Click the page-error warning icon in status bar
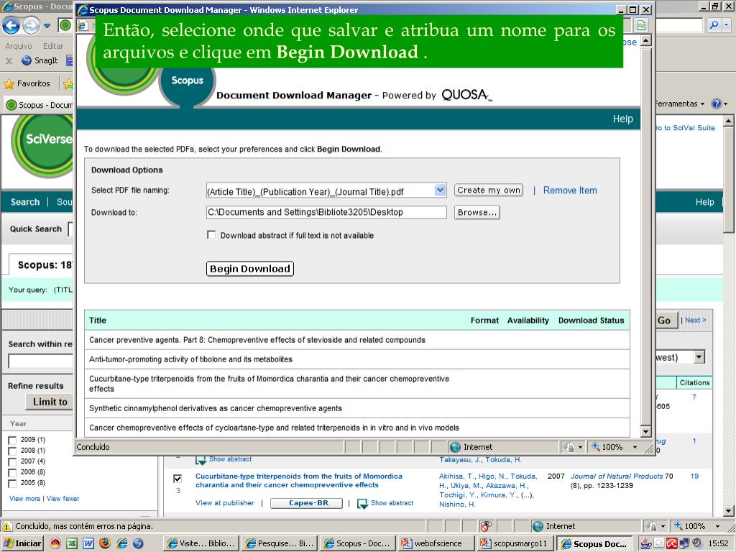This screenshot has height=552, width=736. pyautogui.click(x=7, y=526)
